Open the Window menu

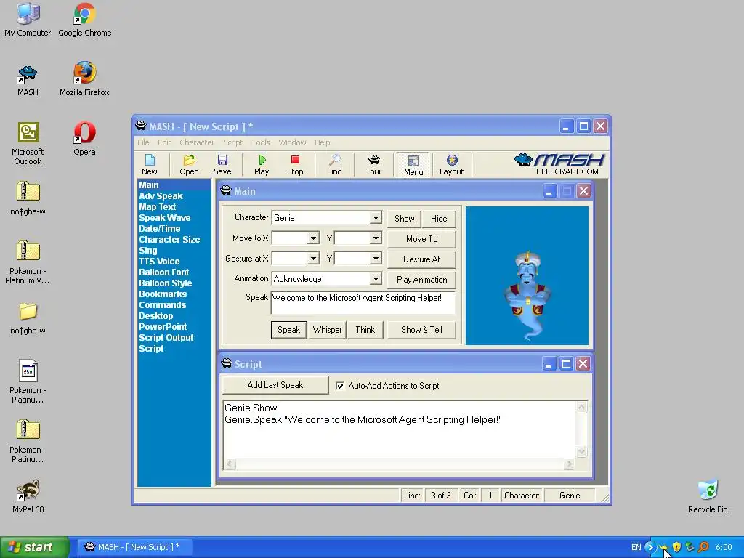(x=292, y=142)
